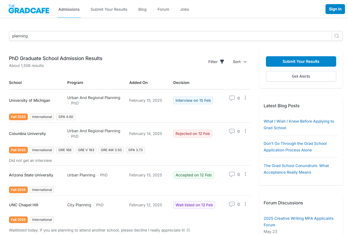348x234 pixels.
Task: Click the search magnifier icon
Action: pyautogui.click(x=337, y=36)
